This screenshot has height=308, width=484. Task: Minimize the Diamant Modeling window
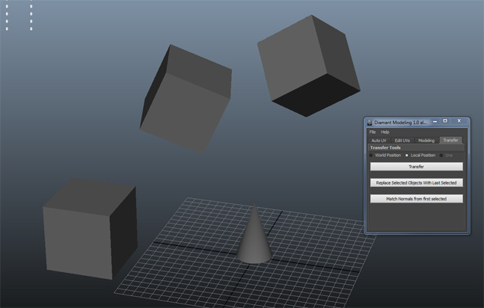pos(434,121)
